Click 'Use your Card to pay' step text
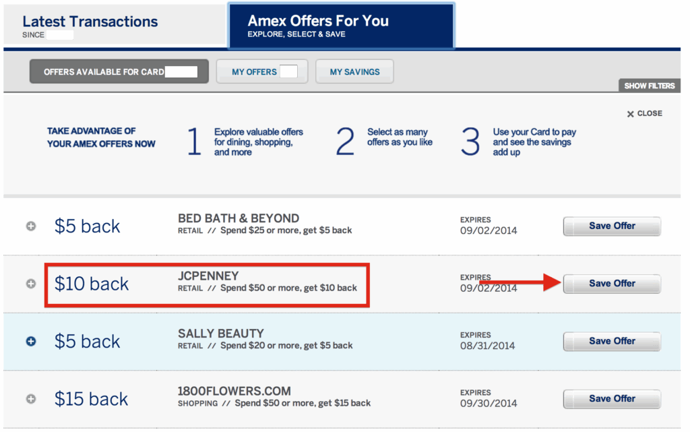The image size is (690, 432). pos(534,142)
